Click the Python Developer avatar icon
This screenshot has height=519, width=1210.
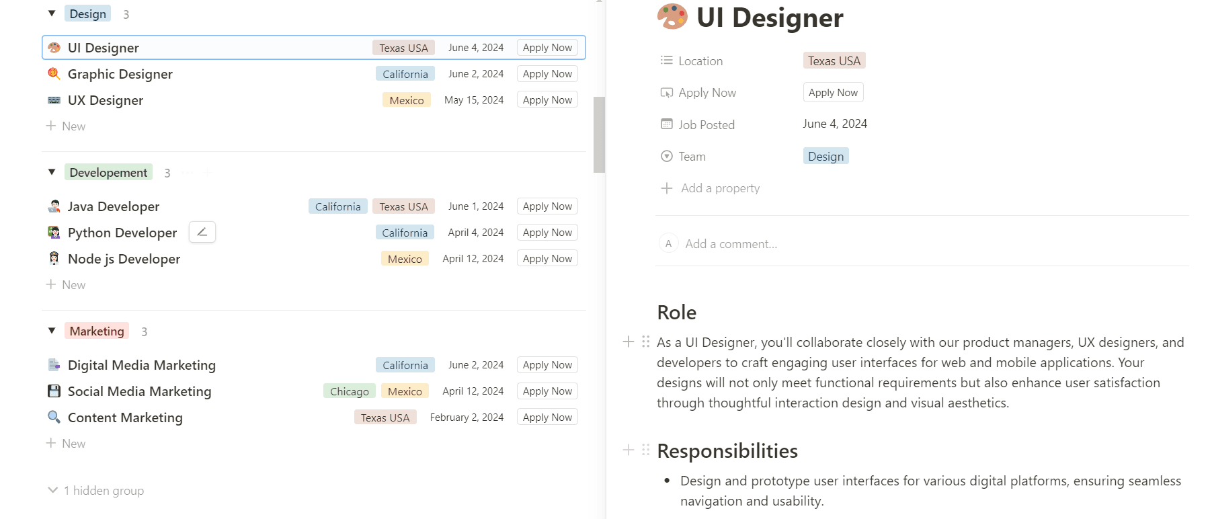[x=54, y=233]
